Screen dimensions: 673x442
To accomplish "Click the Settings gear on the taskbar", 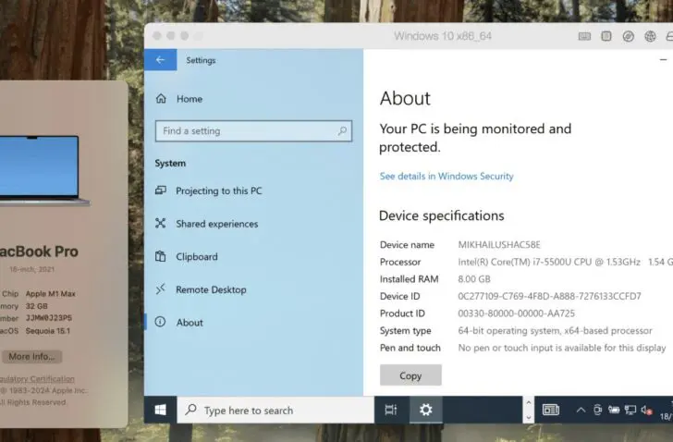I will coord(426,411).
